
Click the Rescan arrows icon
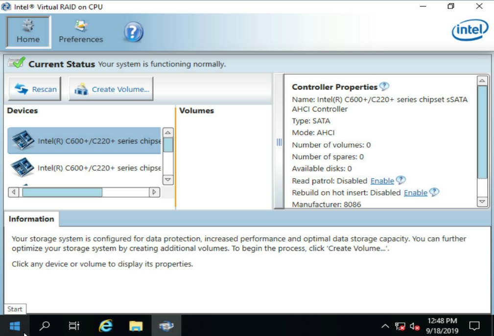point(20,89)
